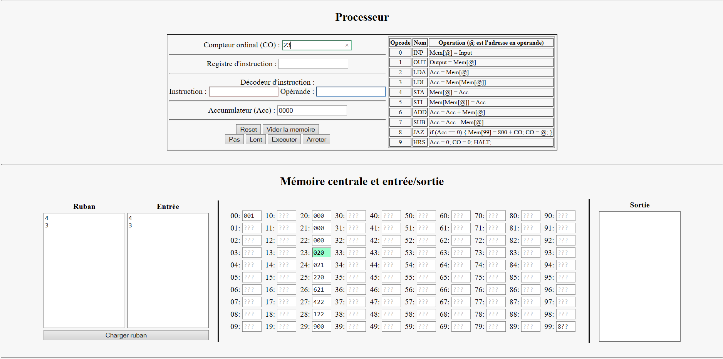Click empty memory cell 30
723x359 pixels.
[x=356, y=216]
